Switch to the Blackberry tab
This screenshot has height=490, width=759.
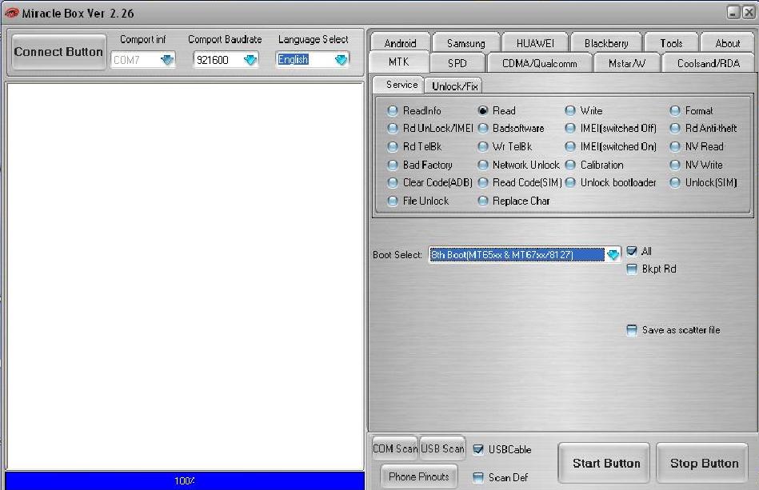pos(606,43)
